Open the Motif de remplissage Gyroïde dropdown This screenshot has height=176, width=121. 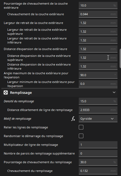98,119
